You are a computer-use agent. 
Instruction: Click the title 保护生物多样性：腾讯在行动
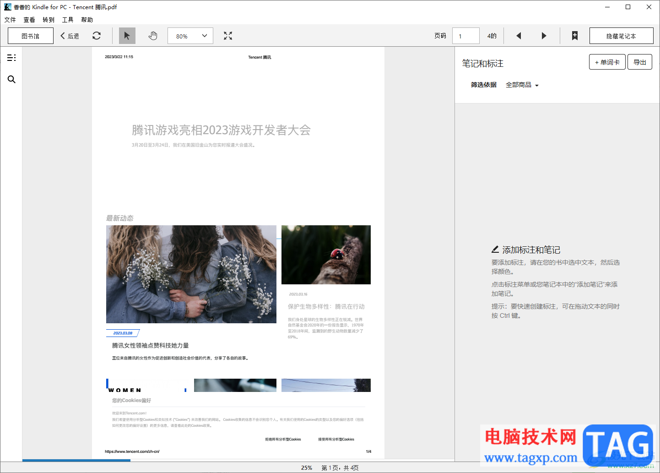[x=326, y=306]
